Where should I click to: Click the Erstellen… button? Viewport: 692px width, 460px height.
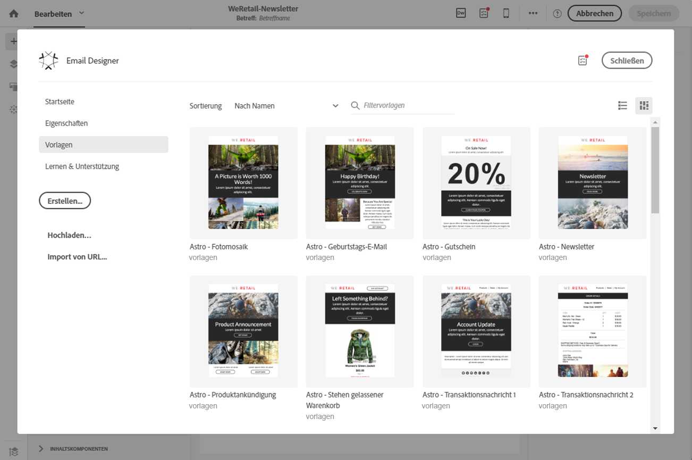[x=65, y=201]
